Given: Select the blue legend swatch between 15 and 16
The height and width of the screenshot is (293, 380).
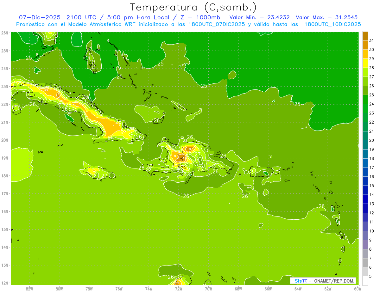Looking at the screenshot, I should click(365, 181).
